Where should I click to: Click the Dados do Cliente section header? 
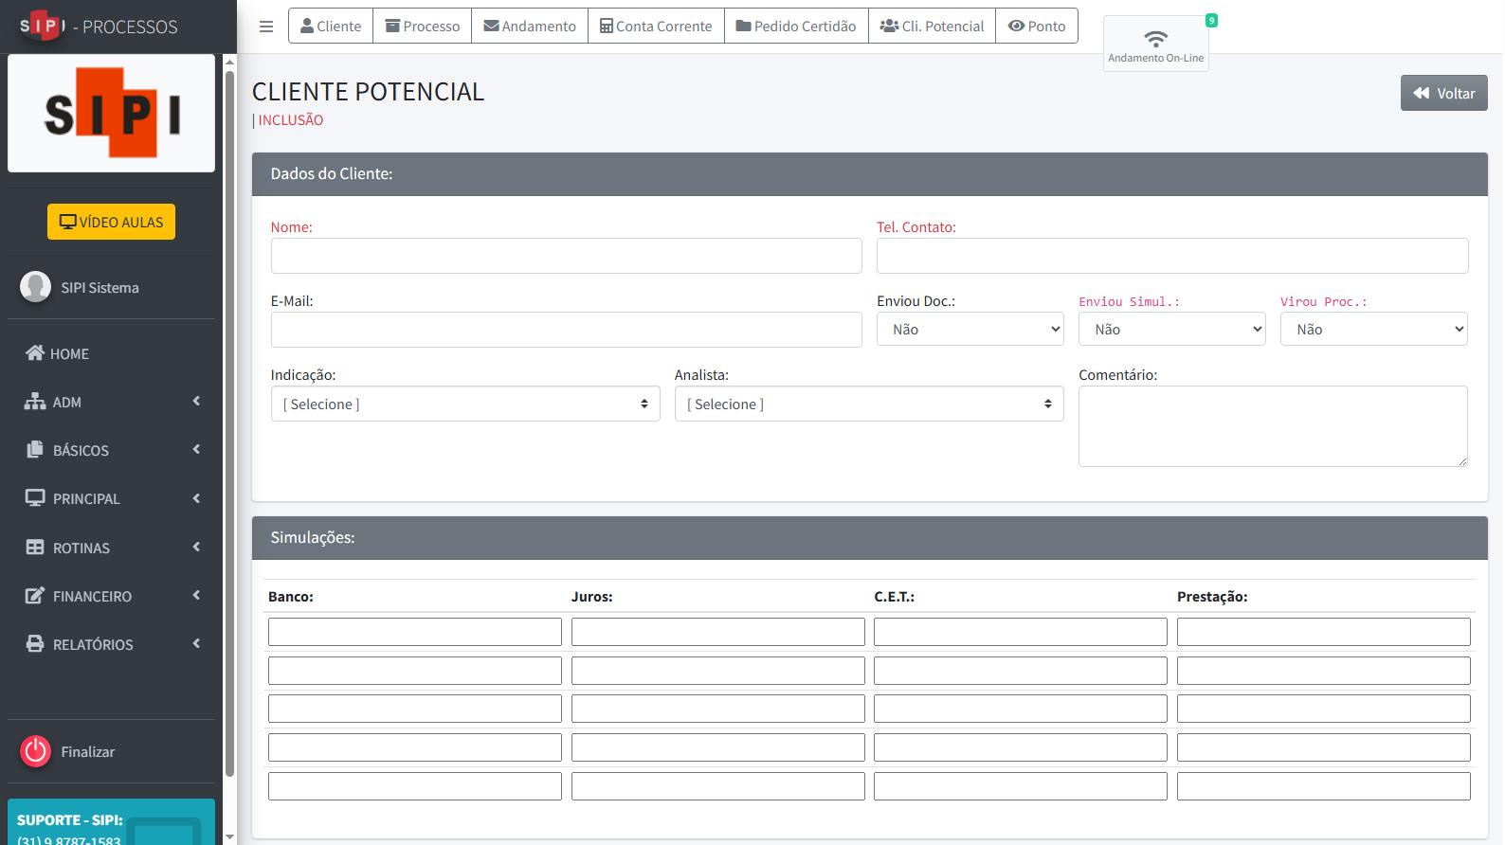870,174
